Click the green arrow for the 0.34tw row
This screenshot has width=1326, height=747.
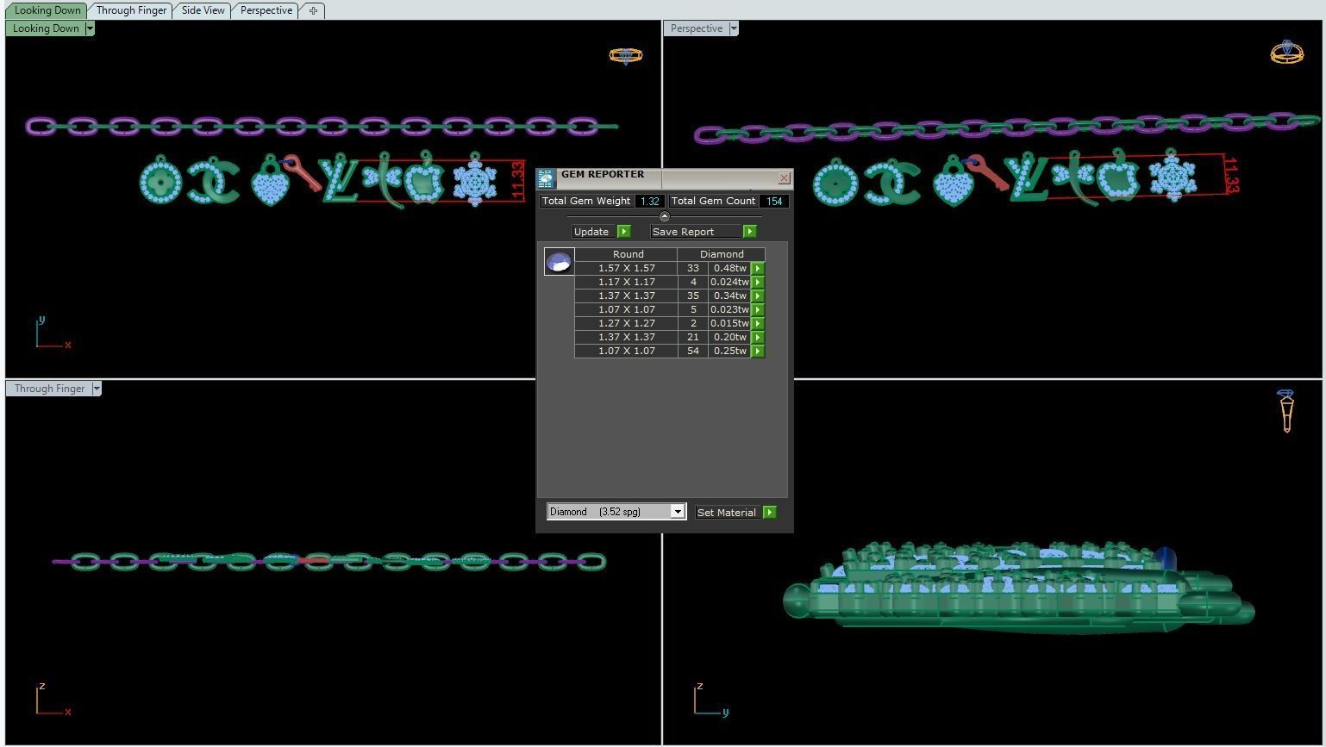pyautogui.click(x=758, y=296)
